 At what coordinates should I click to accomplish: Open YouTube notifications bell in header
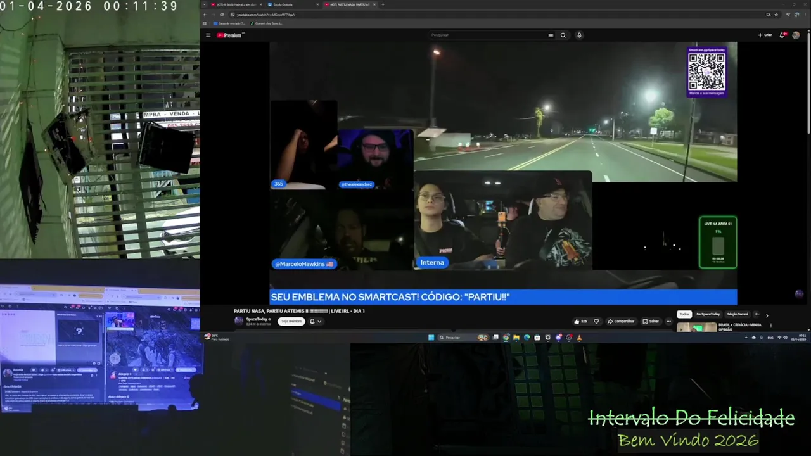(782, 35)
